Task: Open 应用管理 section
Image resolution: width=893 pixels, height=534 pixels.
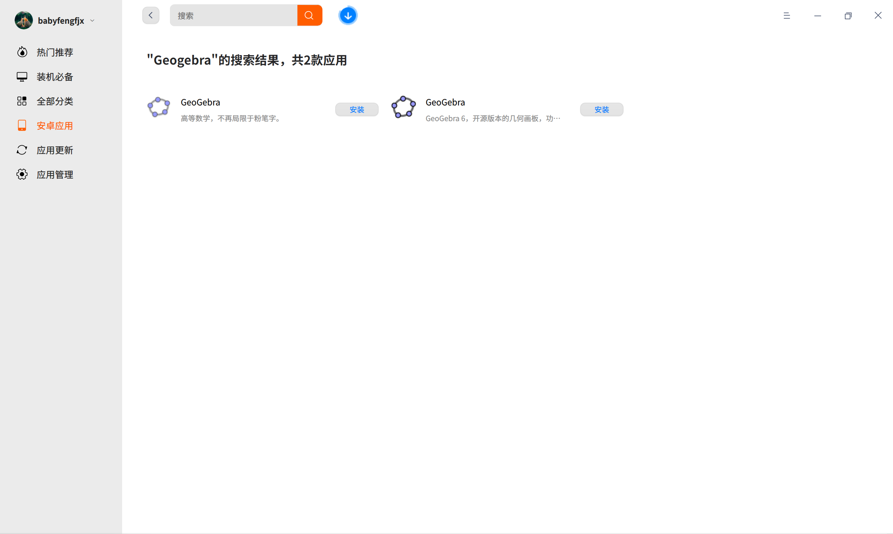Action: coord(55,175)
